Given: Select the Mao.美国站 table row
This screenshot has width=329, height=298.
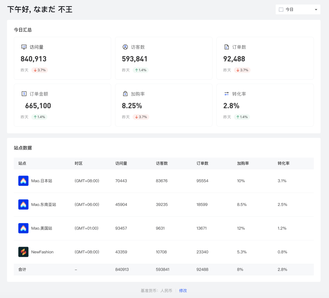Looking at the screenshot, I should point(164,228).
